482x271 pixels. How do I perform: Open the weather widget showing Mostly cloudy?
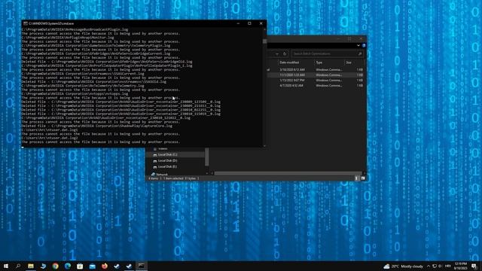pyautogui.click(x=403, y=266)
